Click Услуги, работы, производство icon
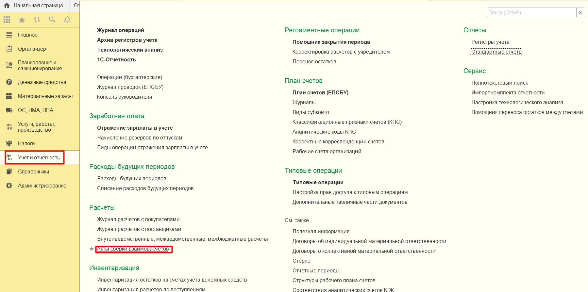Image resolution: width=588 pixels, height=292 pixels. 9,127
